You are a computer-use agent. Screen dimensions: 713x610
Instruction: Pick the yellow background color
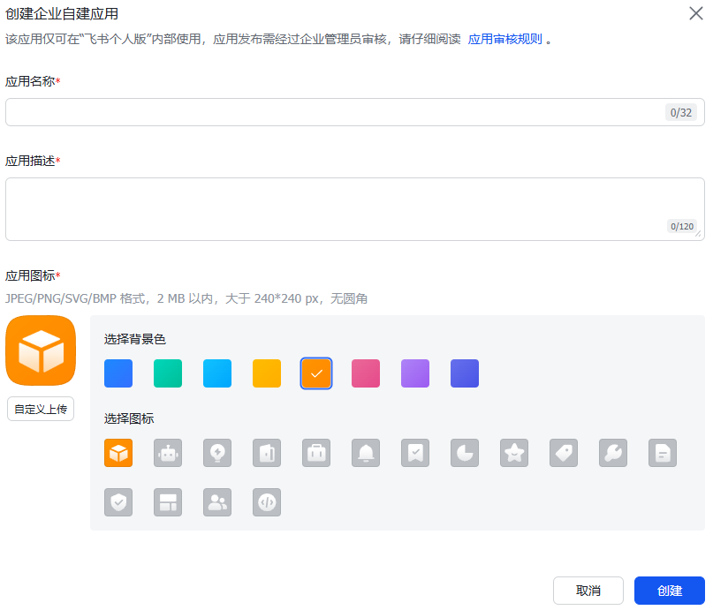[267, 373]
